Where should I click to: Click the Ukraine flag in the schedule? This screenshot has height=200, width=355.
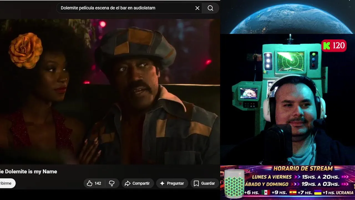point(317,192)
